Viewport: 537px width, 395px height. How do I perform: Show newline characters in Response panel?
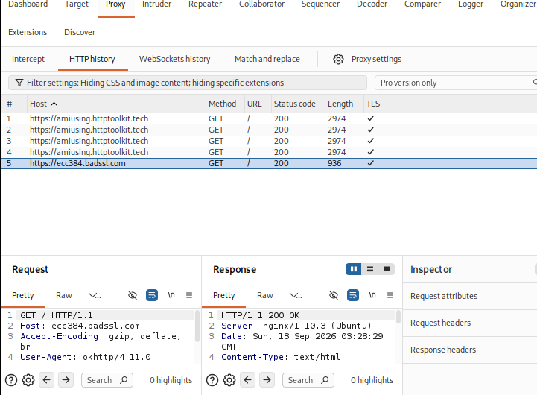click(372, 295)
